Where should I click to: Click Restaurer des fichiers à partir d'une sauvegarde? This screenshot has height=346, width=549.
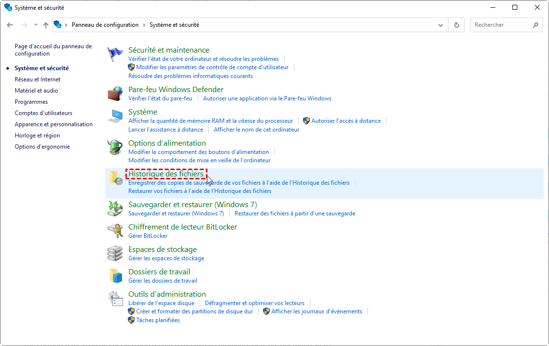[295, 213]
